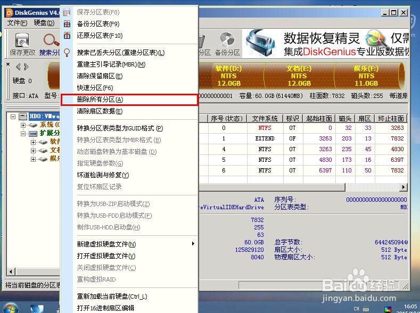The image size is (420, 313).
Task: Select partition row number 5
Action: [x=303, y=160]
